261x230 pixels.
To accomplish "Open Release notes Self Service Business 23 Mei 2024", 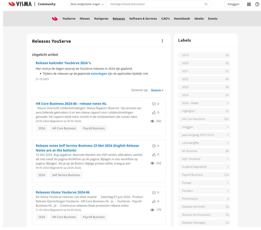I will coord(87,148).
